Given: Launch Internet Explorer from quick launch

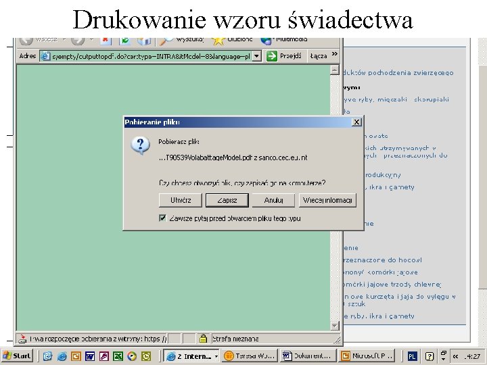Looking at the screenshot, I should coord(62,356).
